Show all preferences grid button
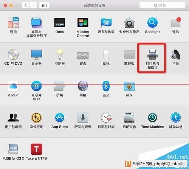 (44, 5)
